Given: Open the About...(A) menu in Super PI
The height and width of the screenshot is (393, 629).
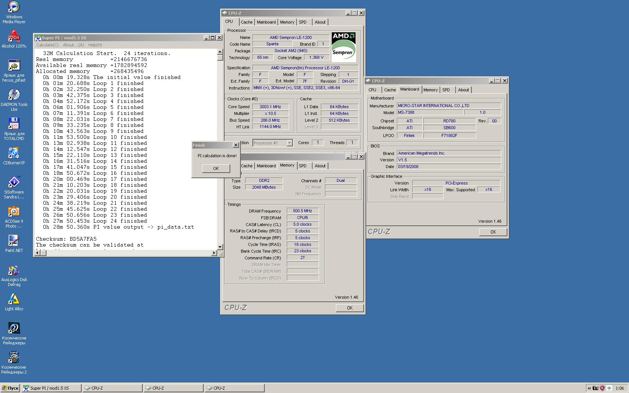Looking at the screenshot, I should [x=73, y=45].
